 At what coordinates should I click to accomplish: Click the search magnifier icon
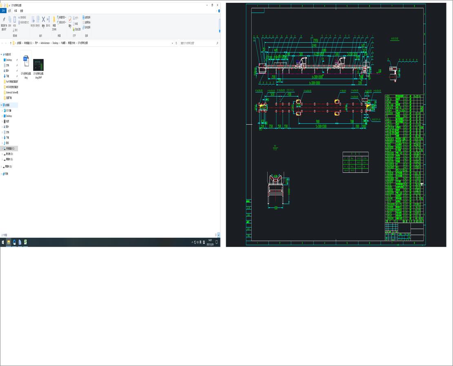click(x=217, y=43)
